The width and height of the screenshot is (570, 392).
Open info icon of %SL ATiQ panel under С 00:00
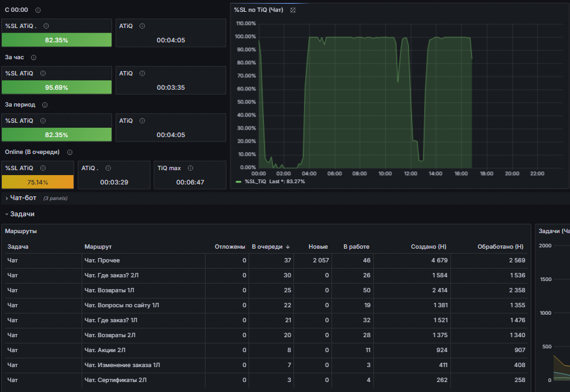click(46, 26)
